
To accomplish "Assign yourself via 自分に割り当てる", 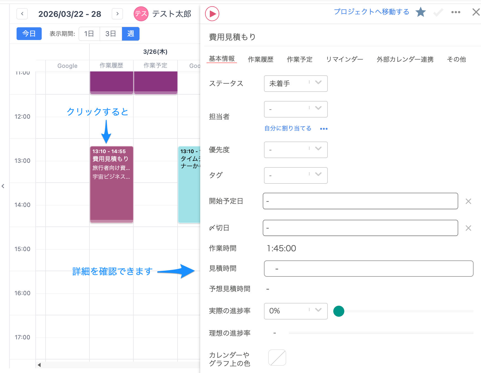I will point(288,128).
